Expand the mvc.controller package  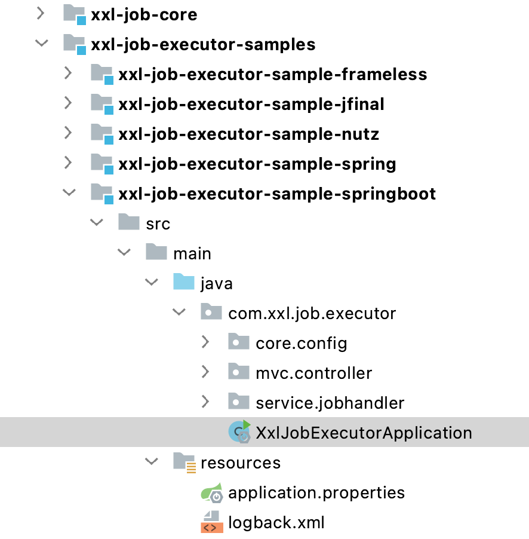(206, 372)
